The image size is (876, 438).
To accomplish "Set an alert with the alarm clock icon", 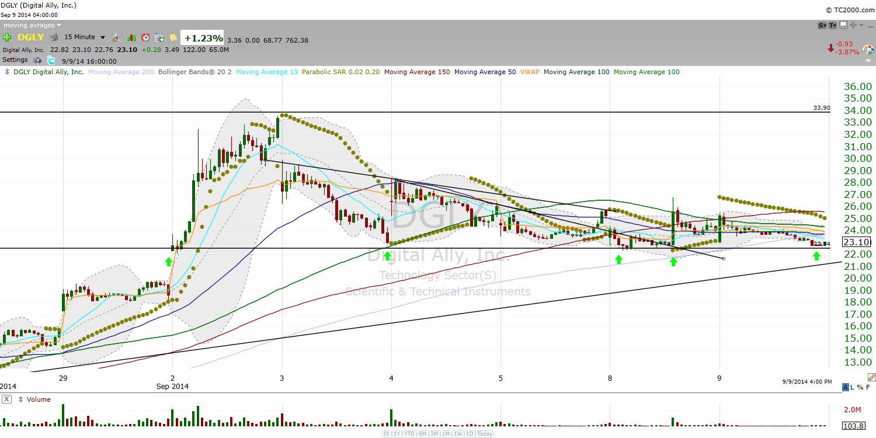I will click(x=145, y=37).
